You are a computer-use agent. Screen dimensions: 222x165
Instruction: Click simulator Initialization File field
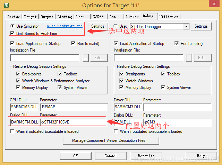(45, 58)
